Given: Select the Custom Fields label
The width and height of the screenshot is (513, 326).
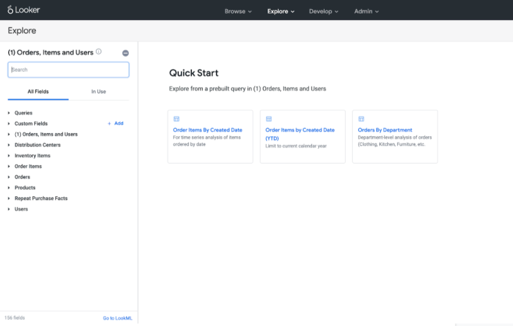Looking at the screenshot, I should 31,124.
